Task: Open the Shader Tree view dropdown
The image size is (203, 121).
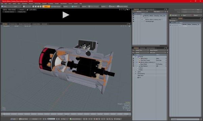Action: point(142,50)
